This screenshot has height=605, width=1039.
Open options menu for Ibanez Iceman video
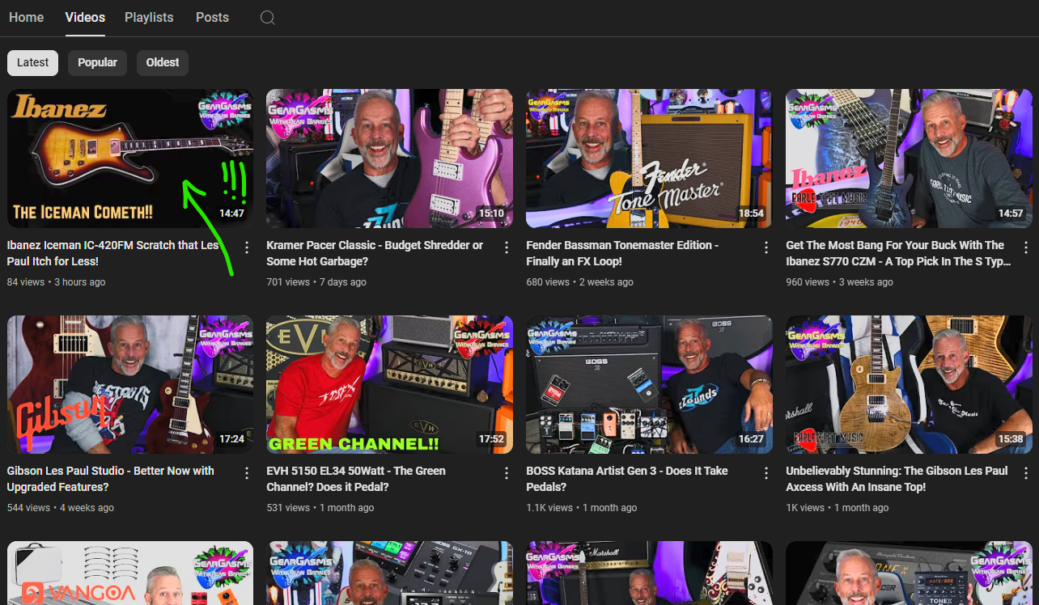[247, 247]
